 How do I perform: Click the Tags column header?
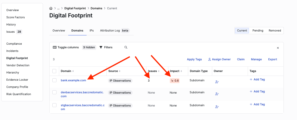253,71
